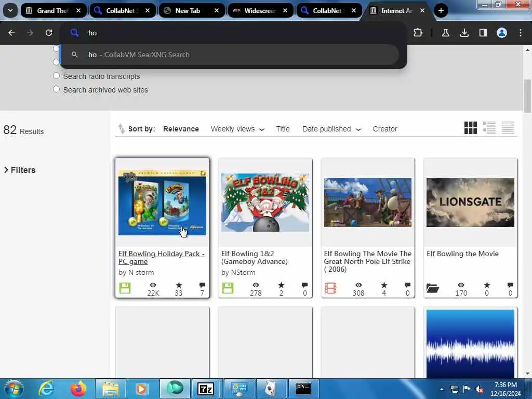Click views eye icon on Elf Bowling 1&2 card

point(256,285)
